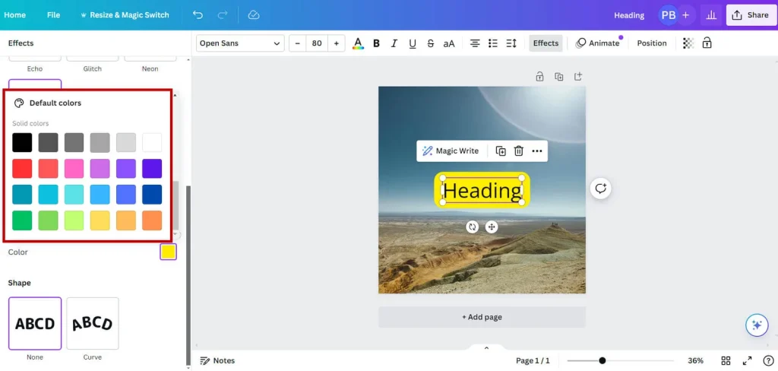
Task: Open the File menu
Action: coord(53,15)
